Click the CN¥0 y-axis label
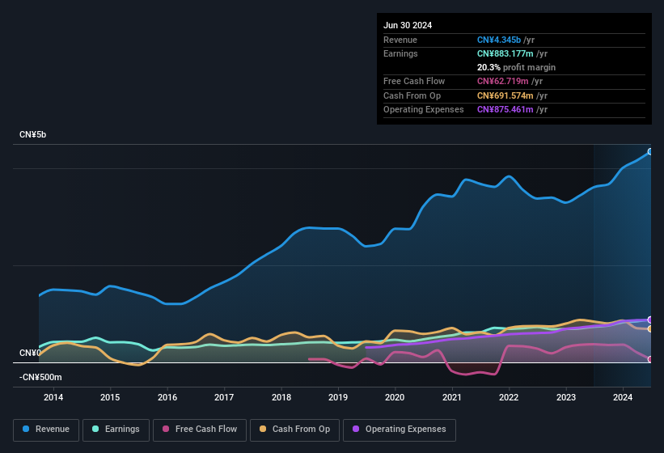664x453 pixels. (x=30, y=353)
